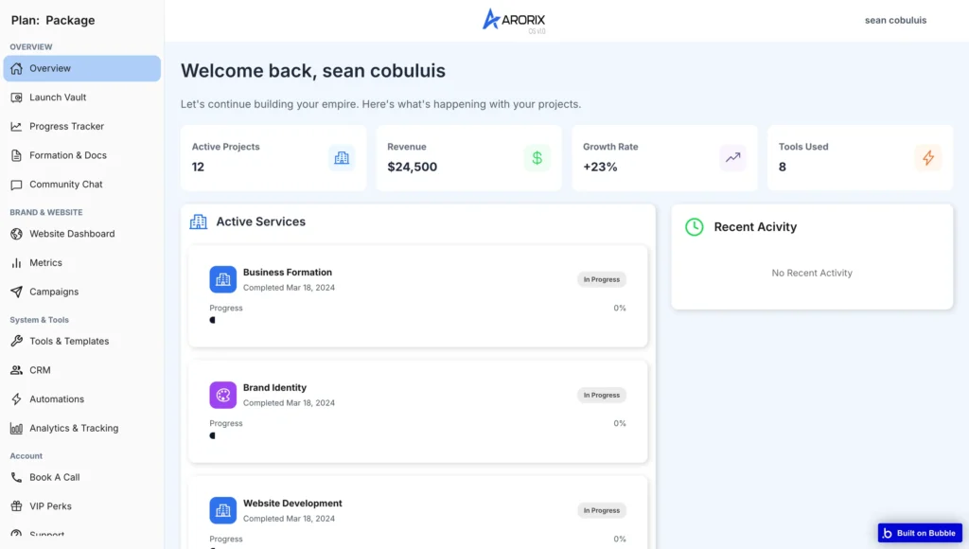This screenshot has width=969, height=549.
Task: Click the Brand Identity progress bar
Action: tap(417, 435)
